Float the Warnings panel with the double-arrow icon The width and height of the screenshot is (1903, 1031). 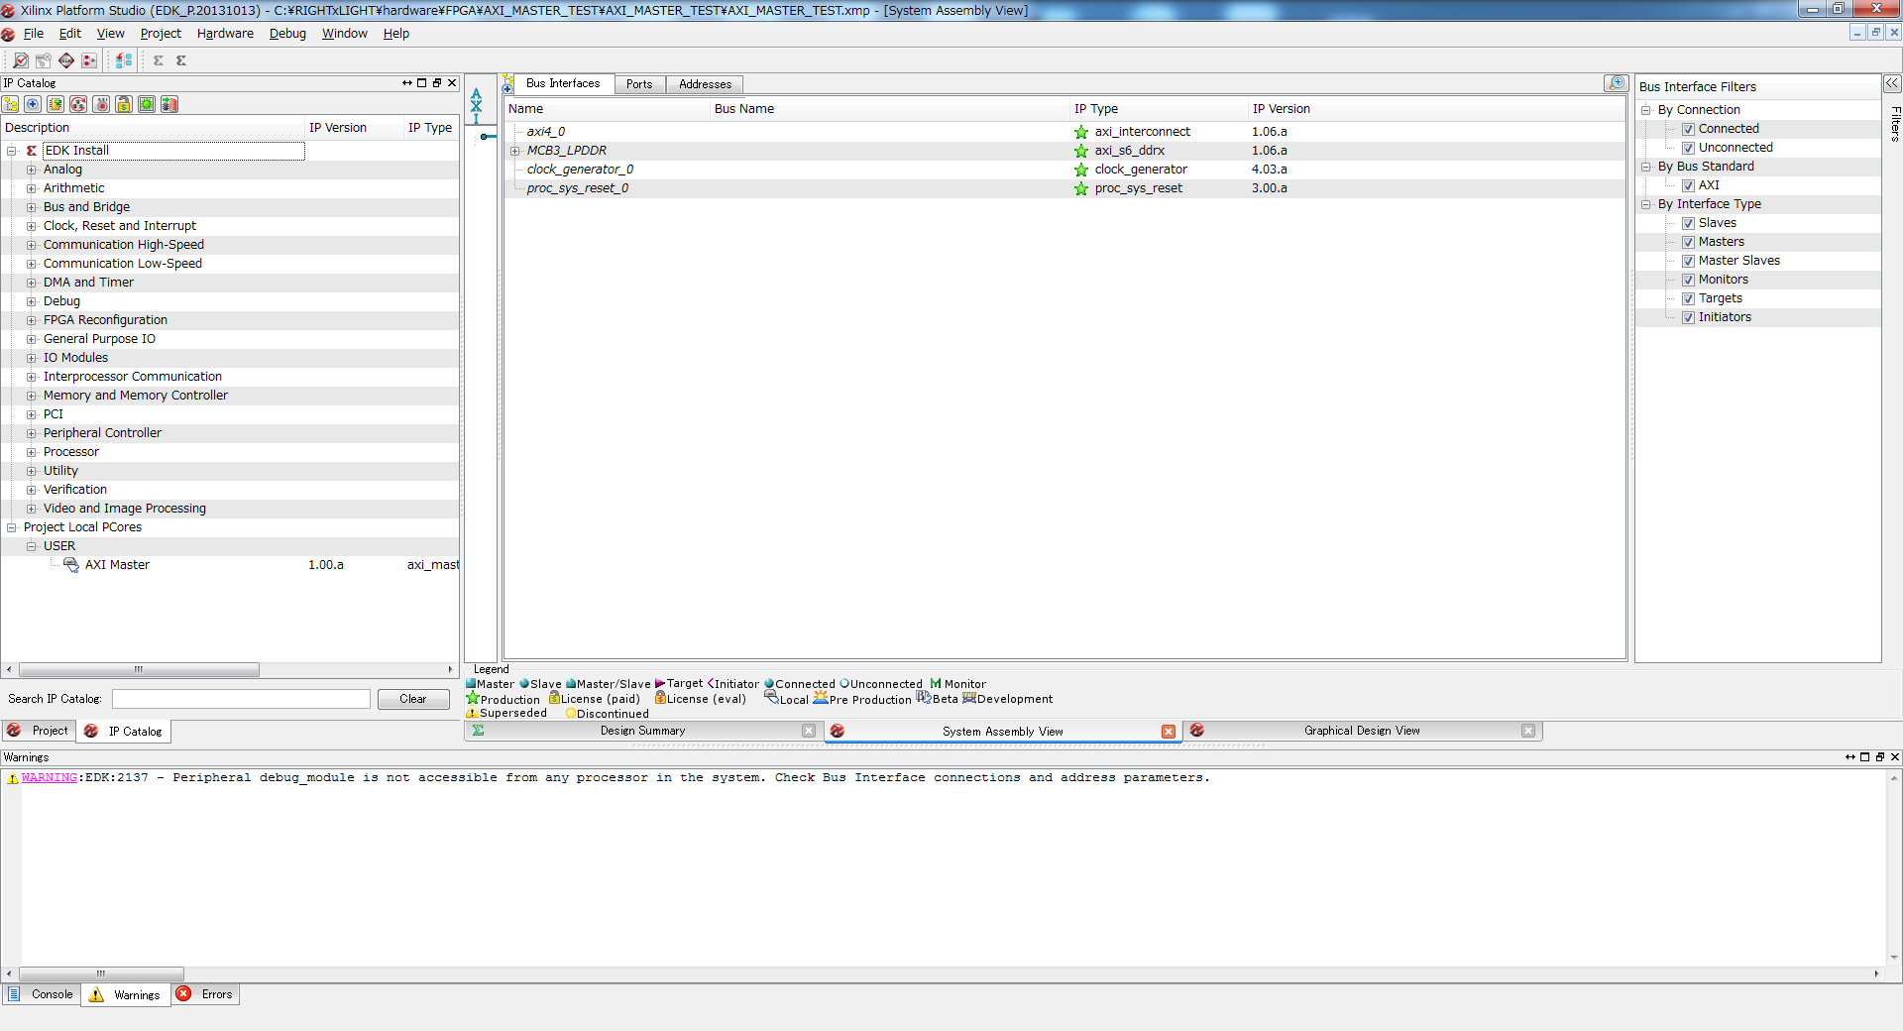pyautogui.click(x=1850, y=757)
